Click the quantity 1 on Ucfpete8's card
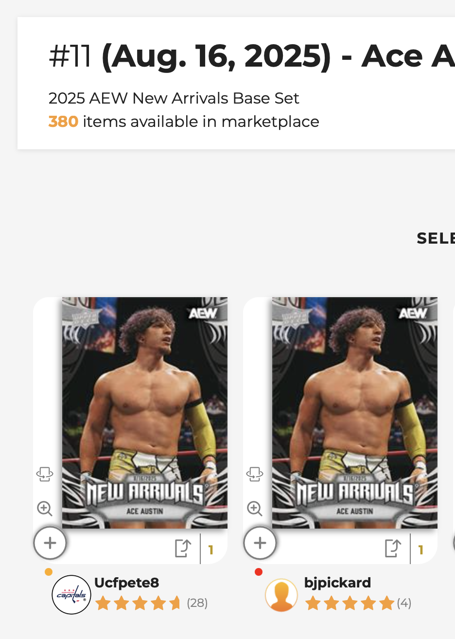The image size is (455, 639). (x=211, y=550)
